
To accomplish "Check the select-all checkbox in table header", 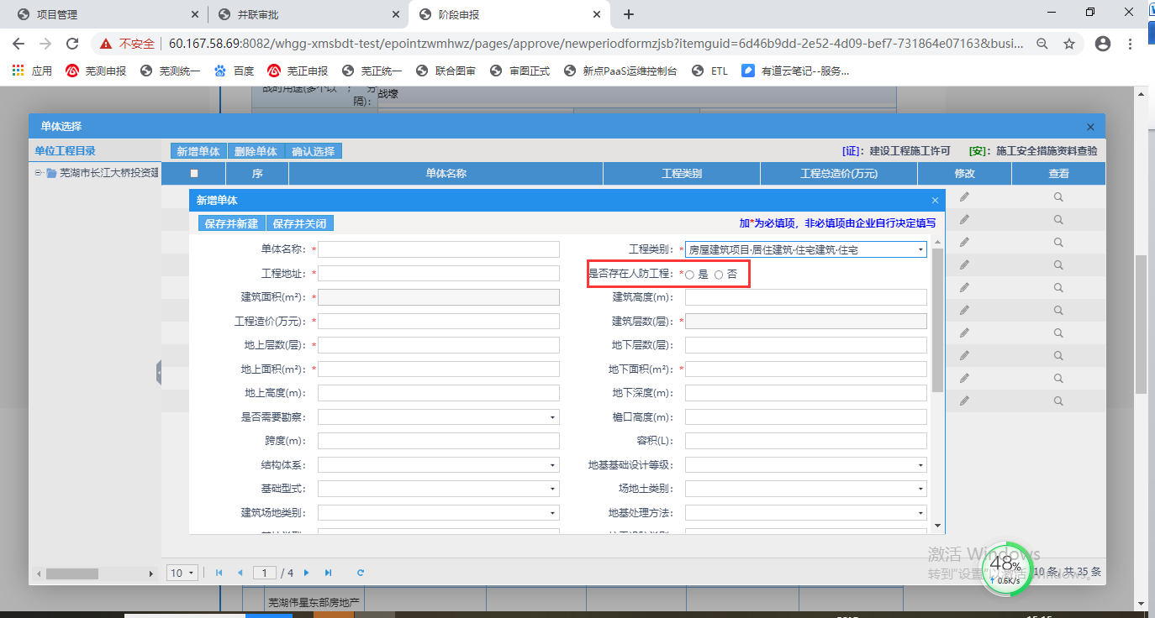I will click(194, 174).
